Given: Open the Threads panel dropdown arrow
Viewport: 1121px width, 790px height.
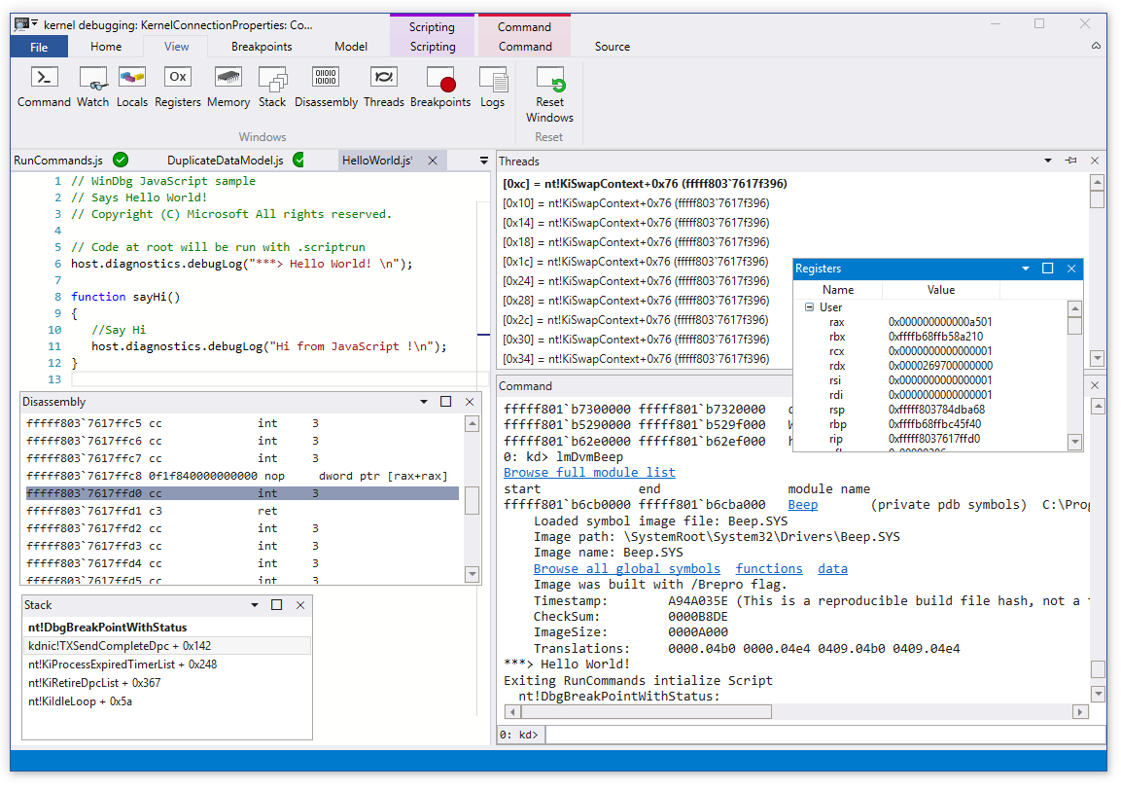Looking at the screenshot, I should pyautogui.click(x=1048, y=162).
